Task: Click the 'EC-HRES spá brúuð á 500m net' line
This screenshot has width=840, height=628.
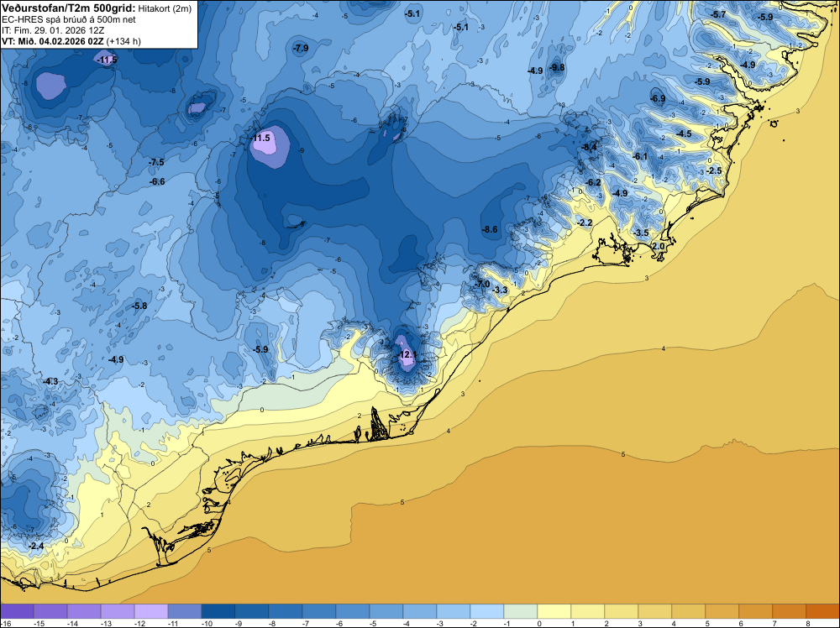Action: [x=69, y=19]
